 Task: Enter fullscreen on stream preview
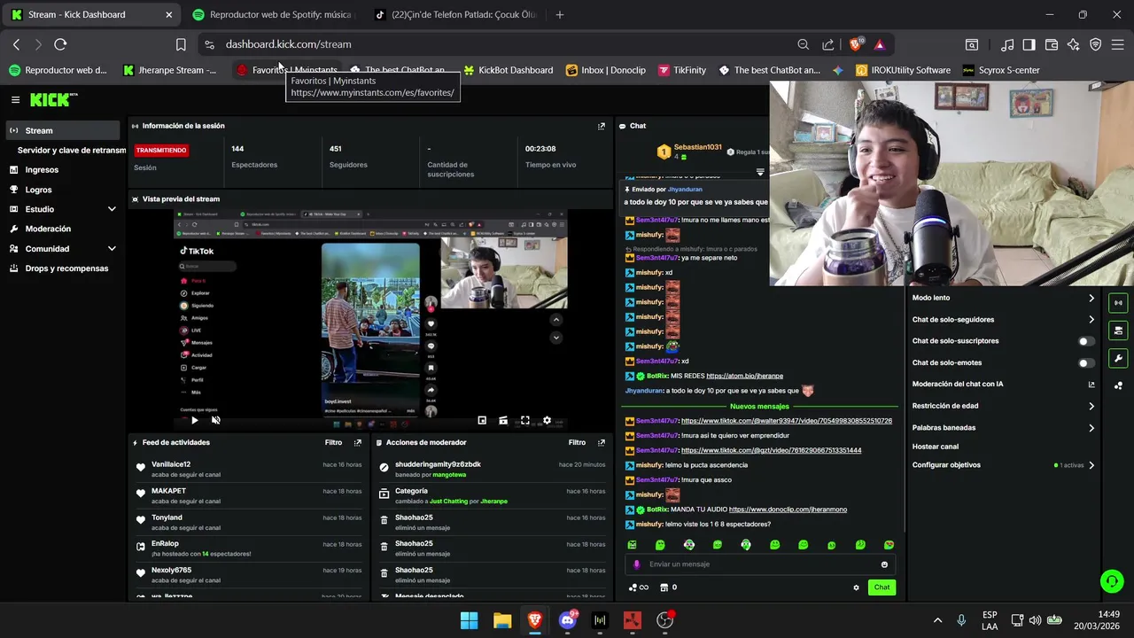525,420
